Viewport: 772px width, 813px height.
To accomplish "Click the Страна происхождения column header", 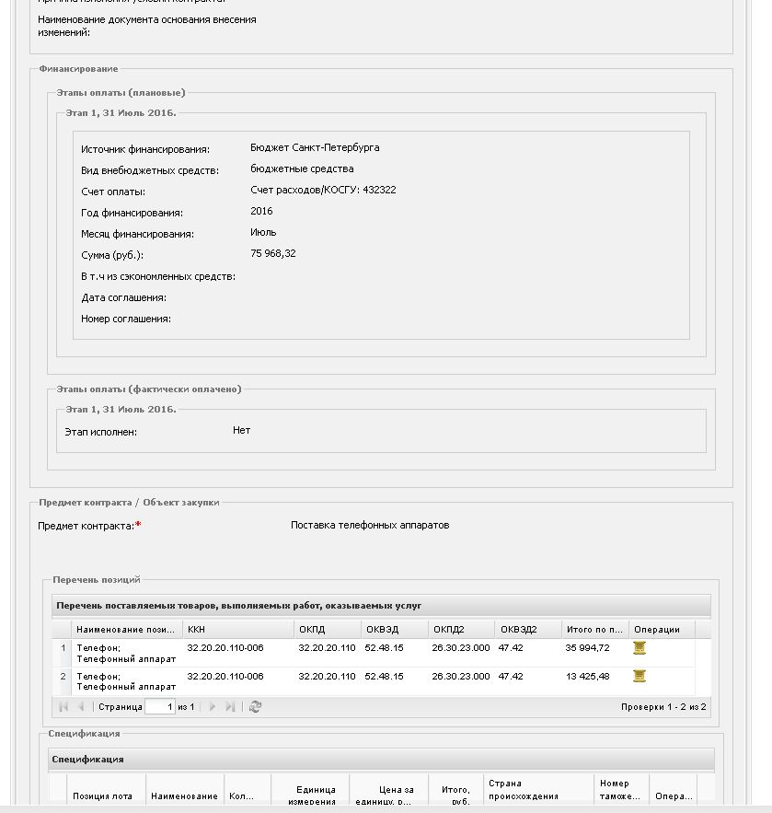I will (539, 790).
